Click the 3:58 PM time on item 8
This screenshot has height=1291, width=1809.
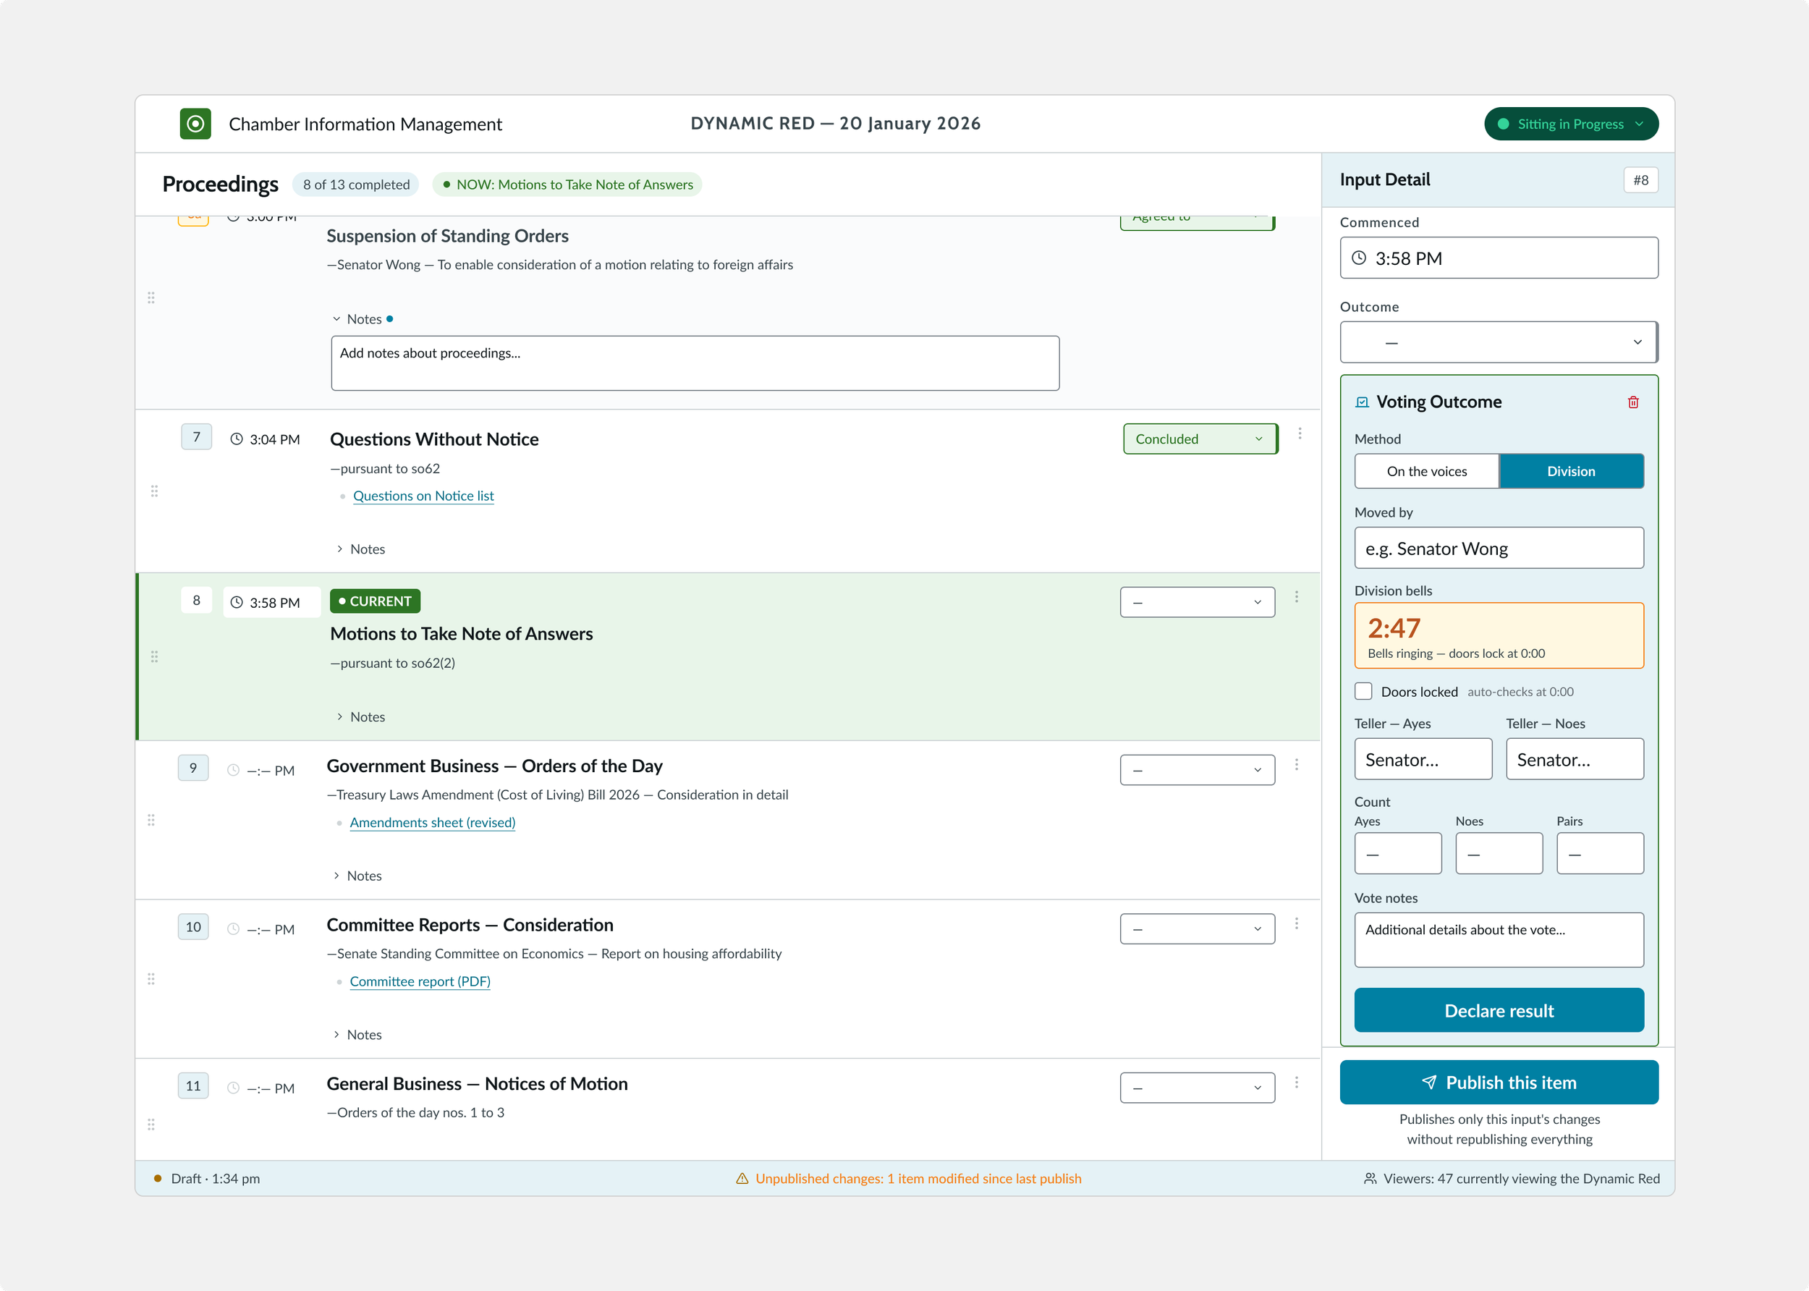click(271, 602)
